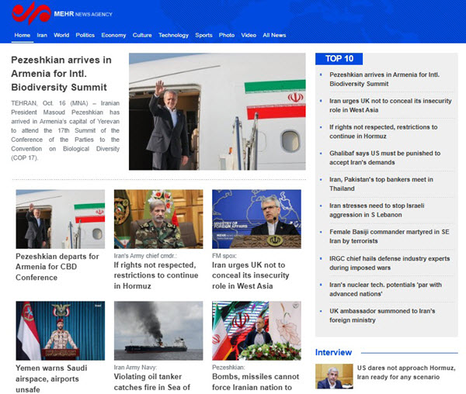
Task: Read the lead summary starting 'TEHRAN, Oct. 16 (MNA)'
Action: coord(65,130)
